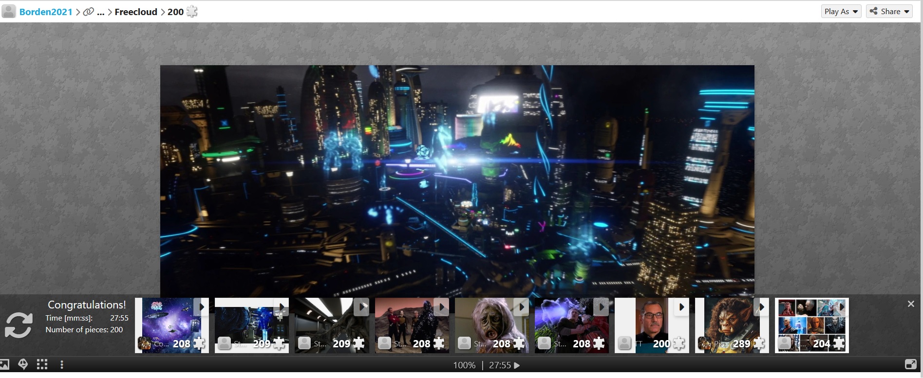This screenshot has height=378, width=923.
Task: Play the desert officers 208-piece puzzle arrow
Action: tap(441, 307)
